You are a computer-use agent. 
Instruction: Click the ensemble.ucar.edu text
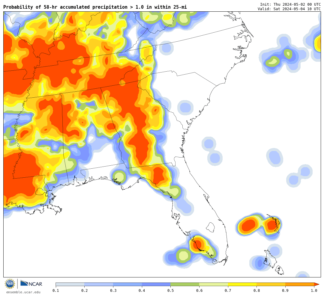click(x=23, y=292)
